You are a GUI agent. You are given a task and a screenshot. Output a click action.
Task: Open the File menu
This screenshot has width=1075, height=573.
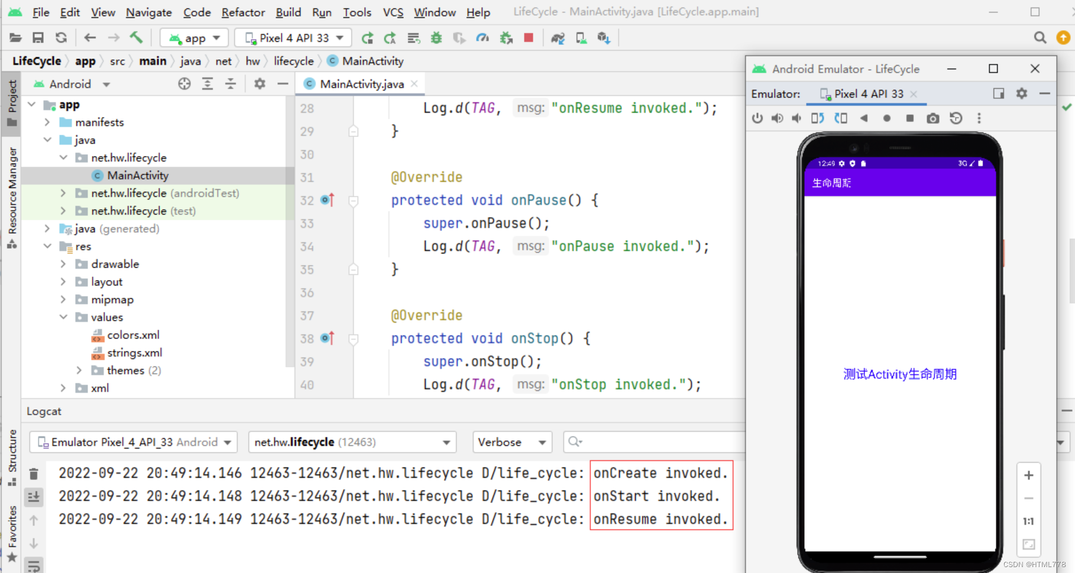tap(41, 12)
